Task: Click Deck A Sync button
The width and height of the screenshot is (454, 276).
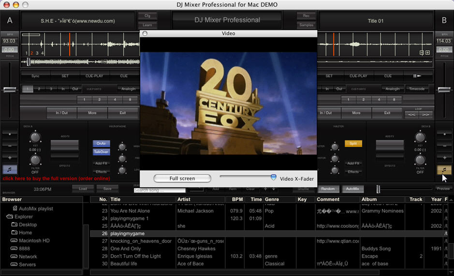Action: (35, 76)
